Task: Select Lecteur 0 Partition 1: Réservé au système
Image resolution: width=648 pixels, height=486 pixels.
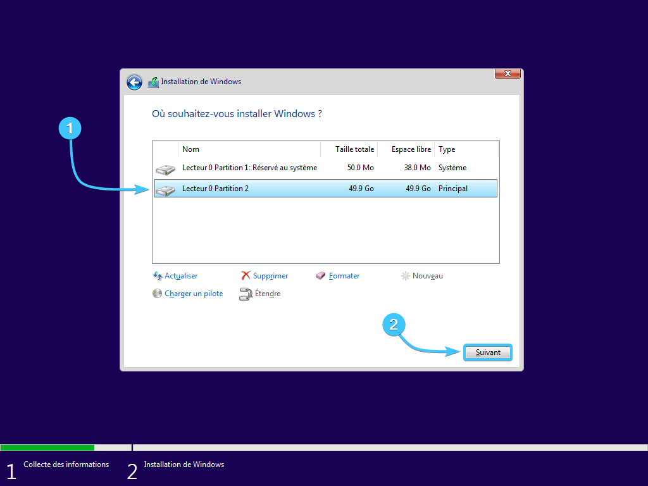Action: coord(326,168)
